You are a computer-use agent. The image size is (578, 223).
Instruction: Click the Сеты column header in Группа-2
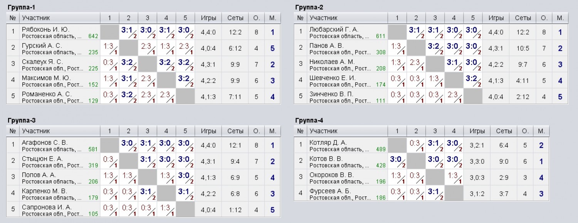pos(523,18)
